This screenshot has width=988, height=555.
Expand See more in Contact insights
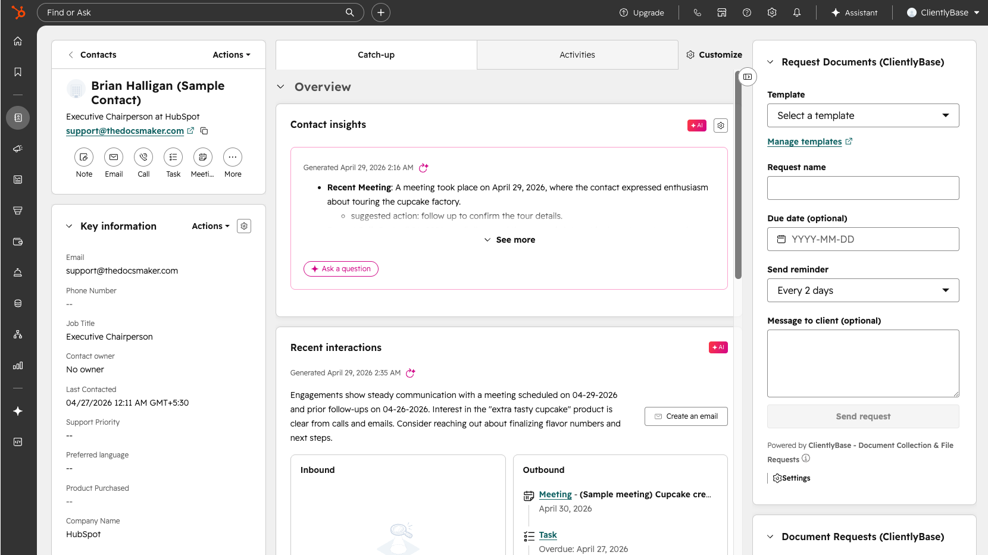(x=509, y=240)
